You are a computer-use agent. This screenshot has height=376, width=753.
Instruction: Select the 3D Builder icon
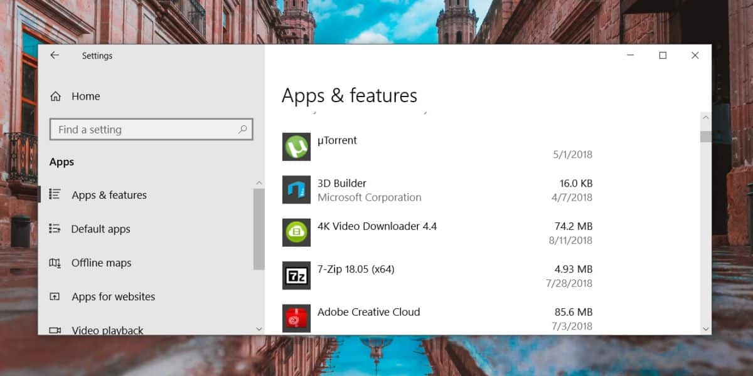point(296,189)
